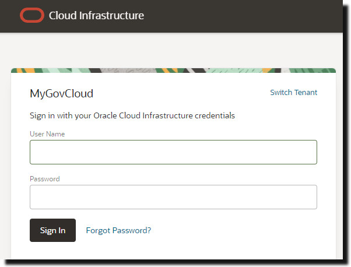
Task: Focus the Password input field
Action: [173, 197]
